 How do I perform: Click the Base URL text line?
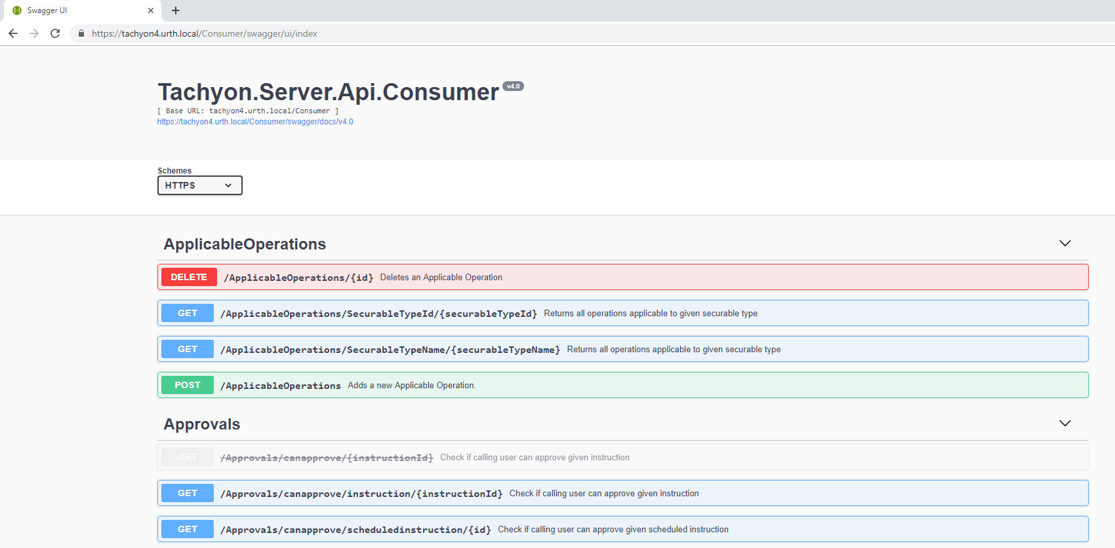click(248, 111)
